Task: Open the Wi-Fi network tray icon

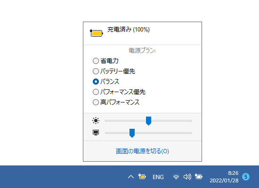Action: tap(176, 177)
